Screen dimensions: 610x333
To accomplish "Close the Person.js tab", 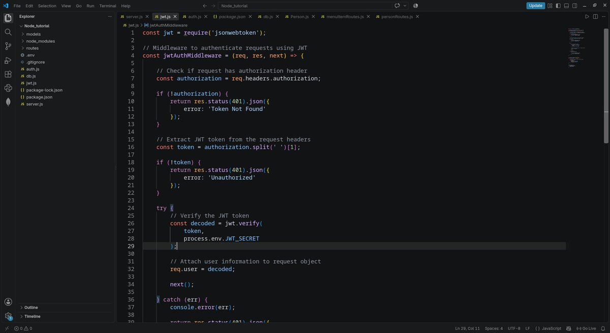I will [314, 17].
